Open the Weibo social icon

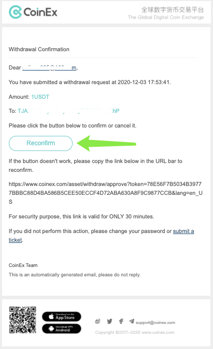(98, 321)
